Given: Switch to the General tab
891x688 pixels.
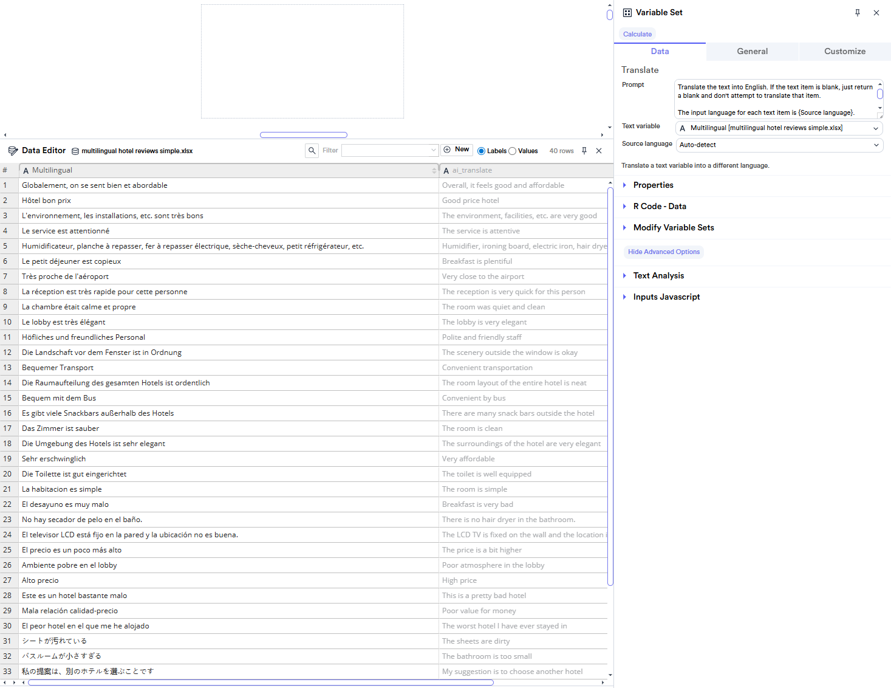Looking at the screenshot, I should 752,51.
